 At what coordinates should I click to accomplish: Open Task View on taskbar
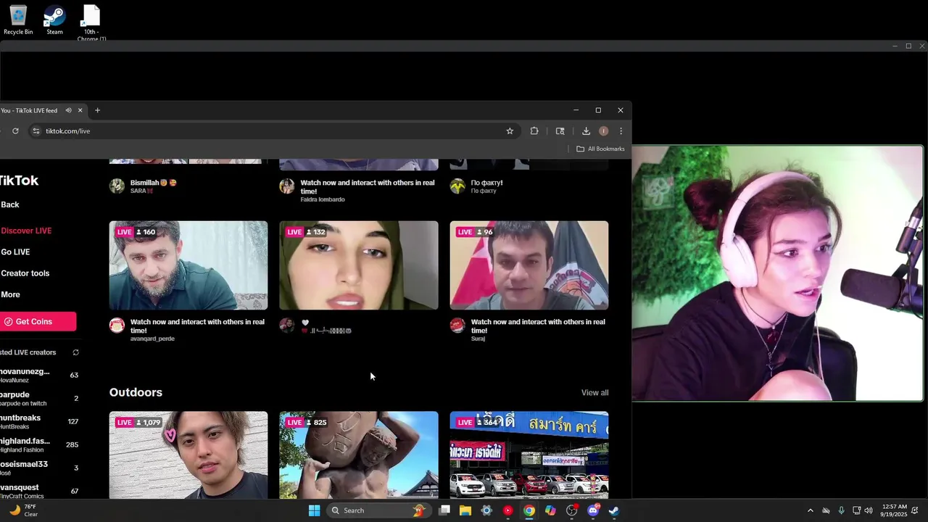(x=444, y=510)
